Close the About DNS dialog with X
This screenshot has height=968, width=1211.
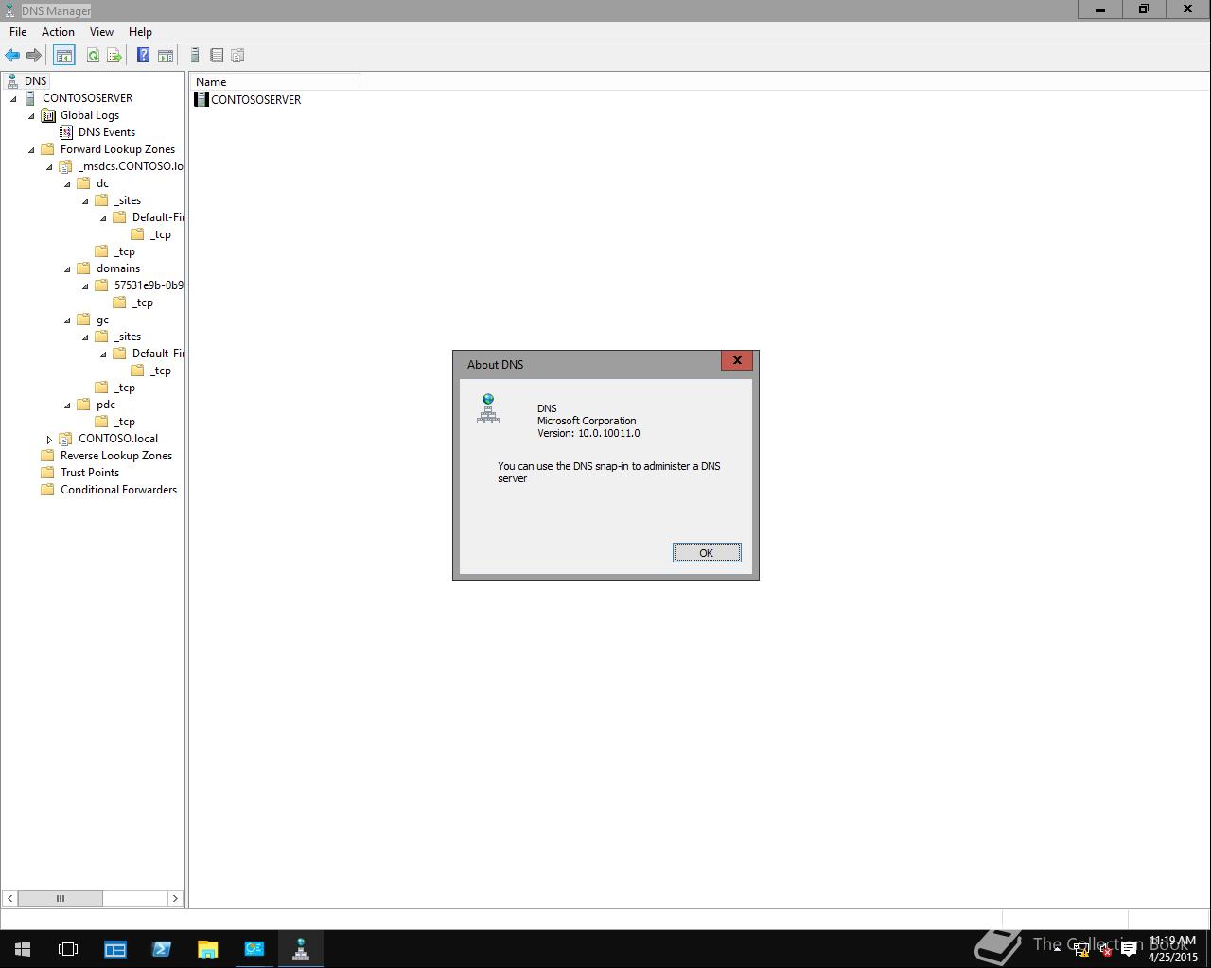[x=737, y=360]
